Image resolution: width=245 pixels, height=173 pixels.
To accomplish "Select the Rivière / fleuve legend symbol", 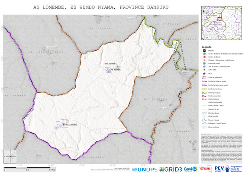I will pyautogui.click(x=204, y=120).
